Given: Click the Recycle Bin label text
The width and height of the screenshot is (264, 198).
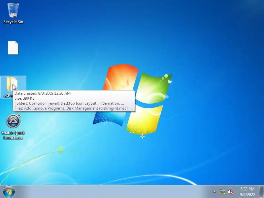Looking at the screenshot, I should click(x=13, y=22).
